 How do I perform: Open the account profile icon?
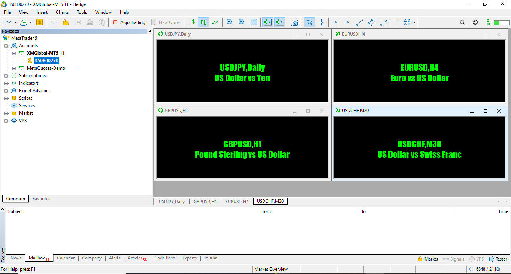point(475,22)
